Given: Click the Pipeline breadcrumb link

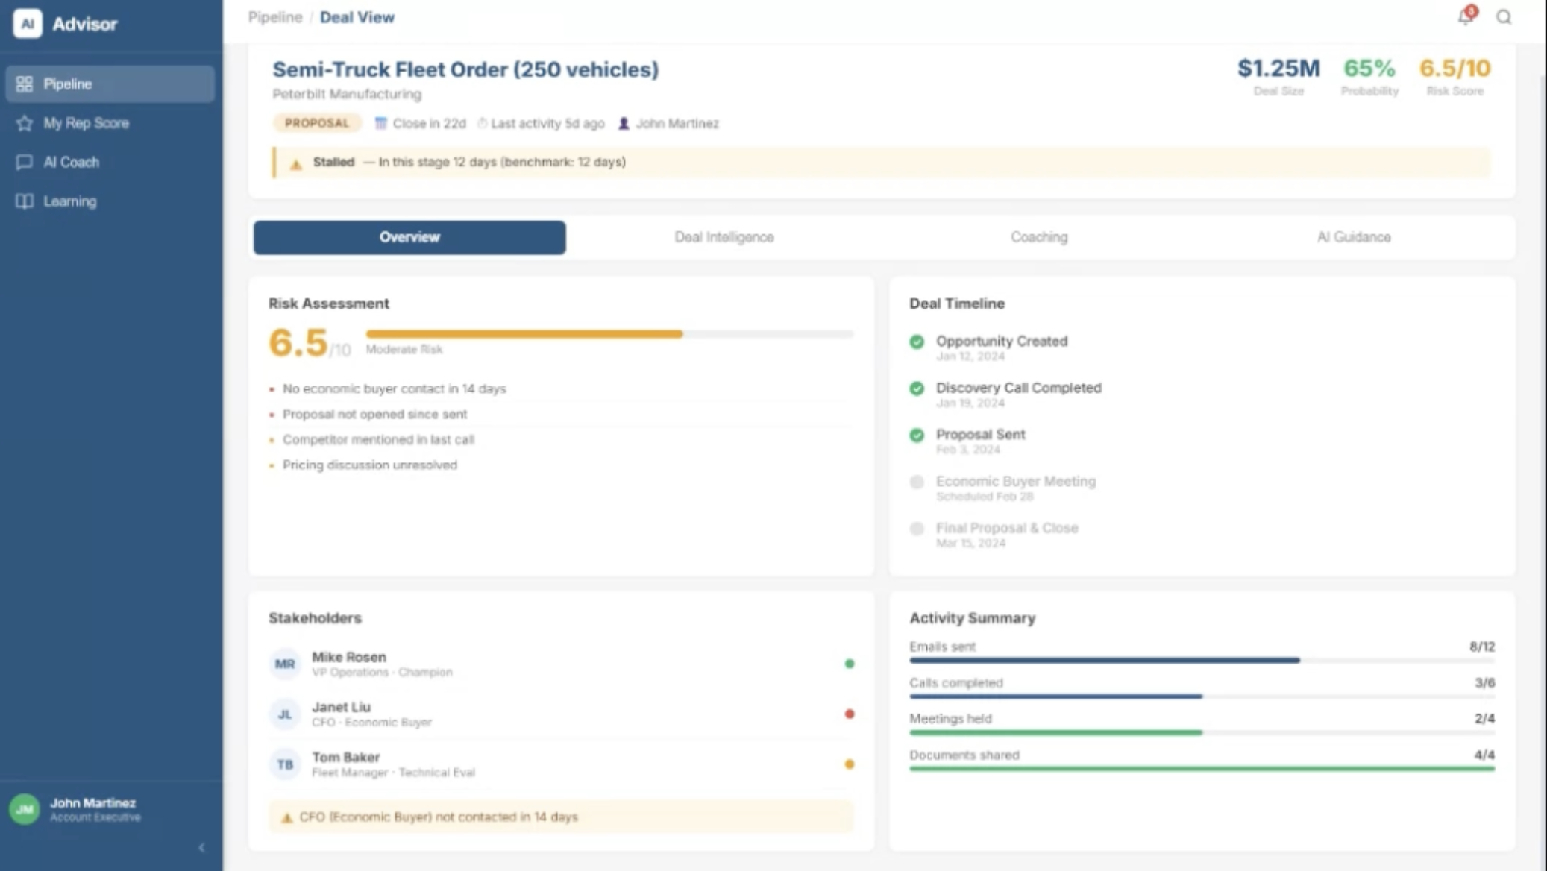Looking at the screenshot, I should tap(274, 17).
